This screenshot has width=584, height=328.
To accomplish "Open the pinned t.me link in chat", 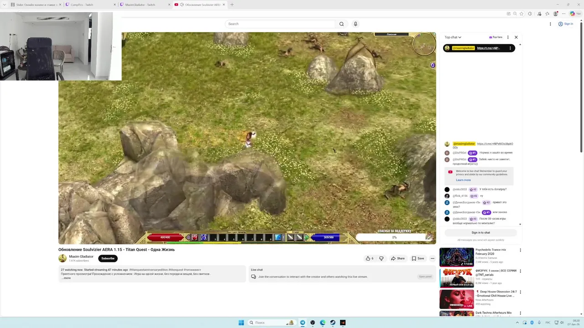I will point(488,48).
